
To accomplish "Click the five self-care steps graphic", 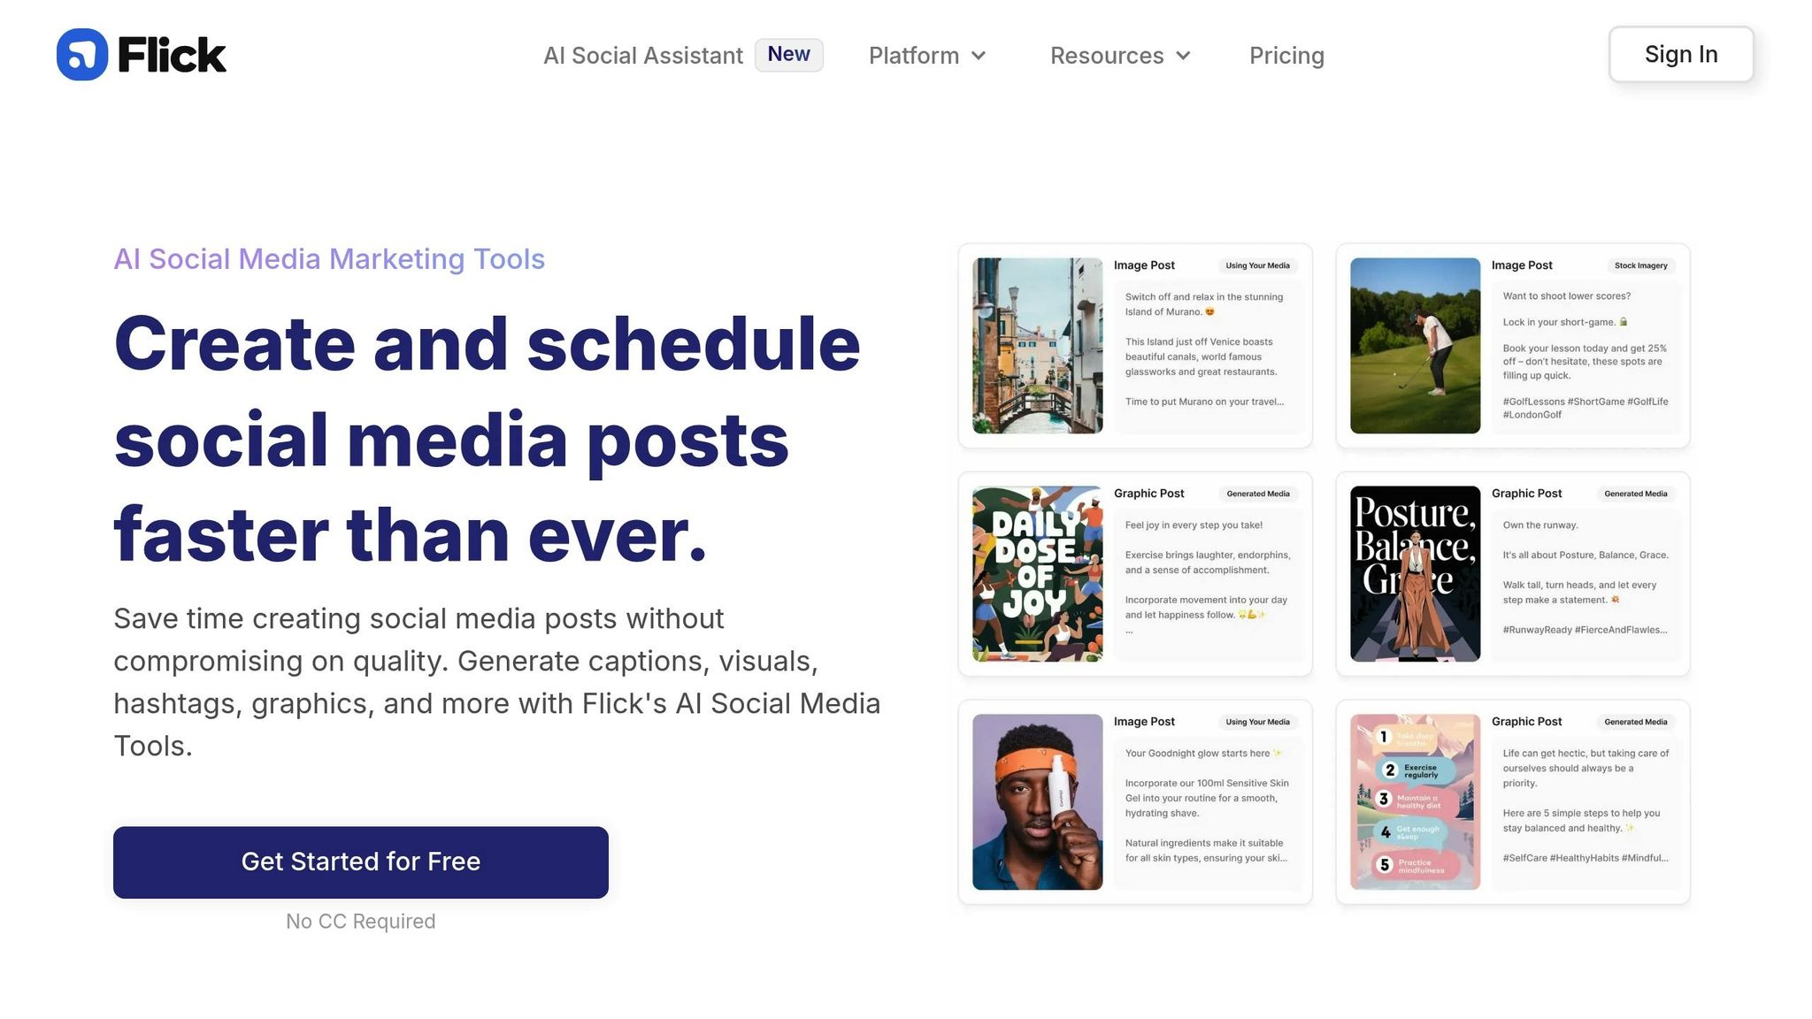I will coord(1415,801).
